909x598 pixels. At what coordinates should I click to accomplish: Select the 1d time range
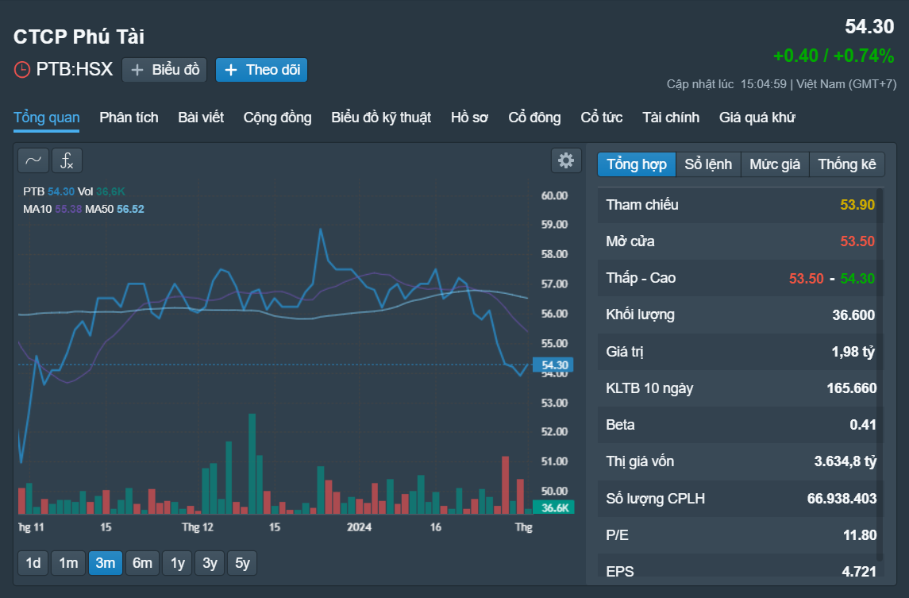pos(33,562)
